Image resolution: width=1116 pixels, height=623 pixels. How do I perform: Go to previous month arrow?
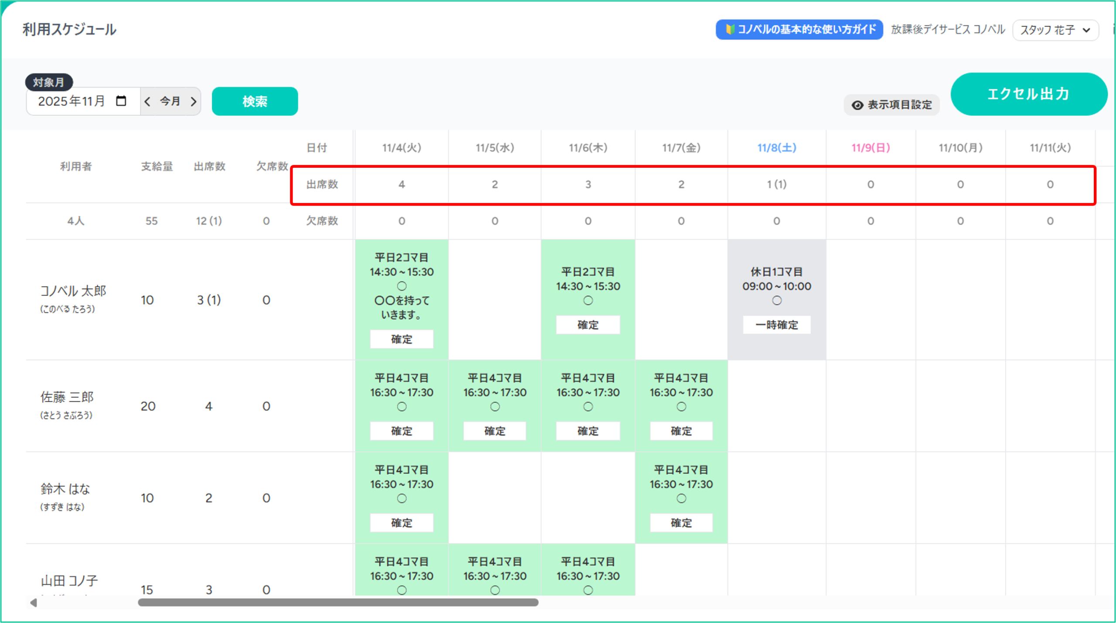point(147,102)
